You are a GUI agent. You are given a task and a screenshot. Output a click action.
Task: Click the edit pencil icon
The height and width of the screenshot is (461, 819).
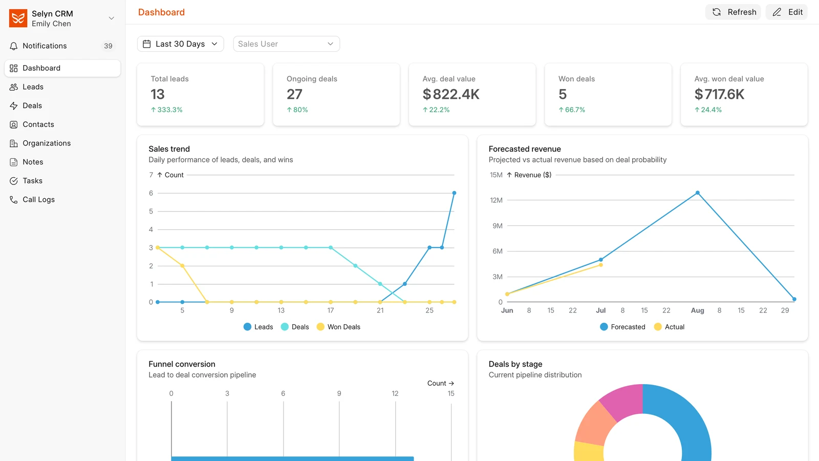coord(777,12)
